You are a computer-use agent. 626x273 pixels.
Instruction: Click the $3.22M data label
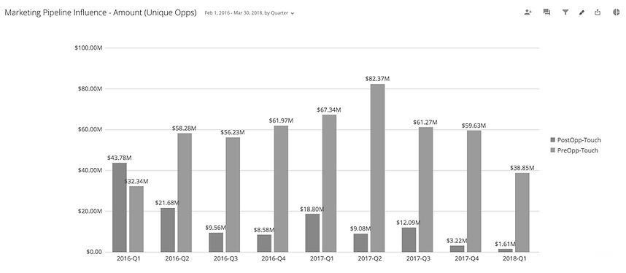click(457, 241)
